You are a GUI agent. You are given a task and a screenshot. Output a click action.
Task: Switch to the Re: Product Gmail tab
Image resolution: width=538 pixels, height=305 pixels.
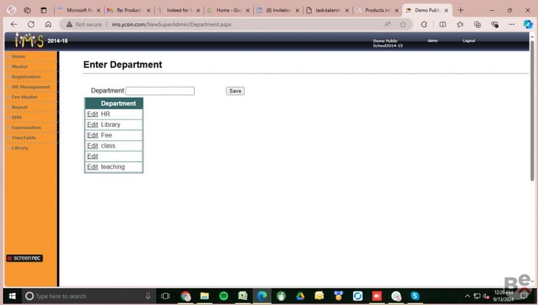pos(129,10)
